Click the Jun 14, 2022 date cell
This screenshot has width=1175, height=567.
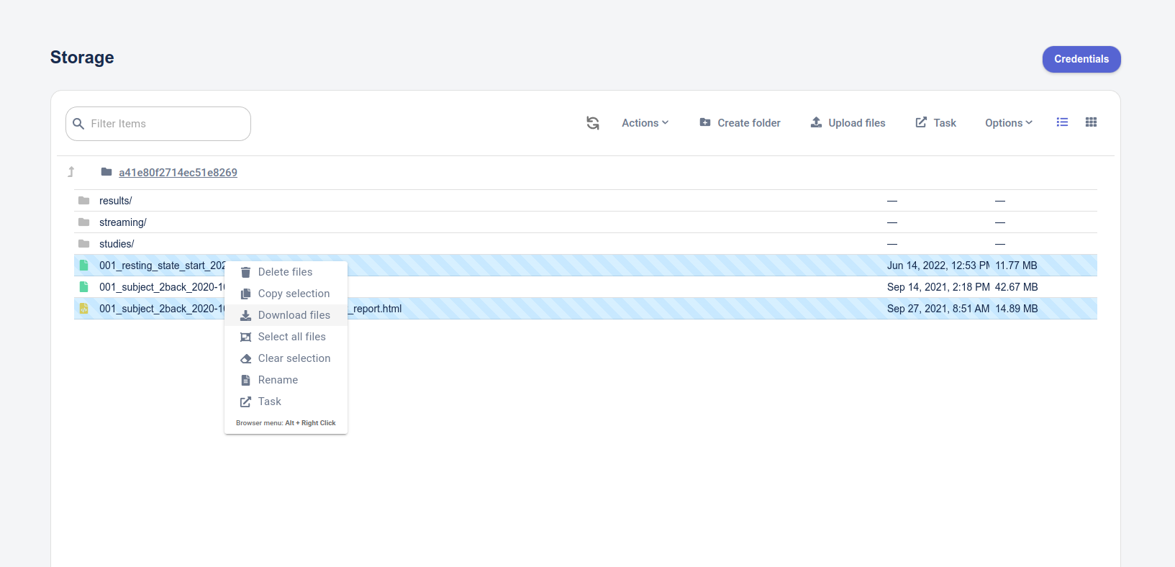[x=938, y=266]
